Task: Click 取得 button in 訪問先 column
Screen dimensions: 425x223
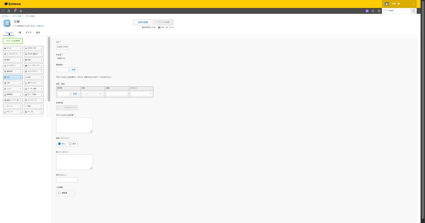Action: [75, 94]
